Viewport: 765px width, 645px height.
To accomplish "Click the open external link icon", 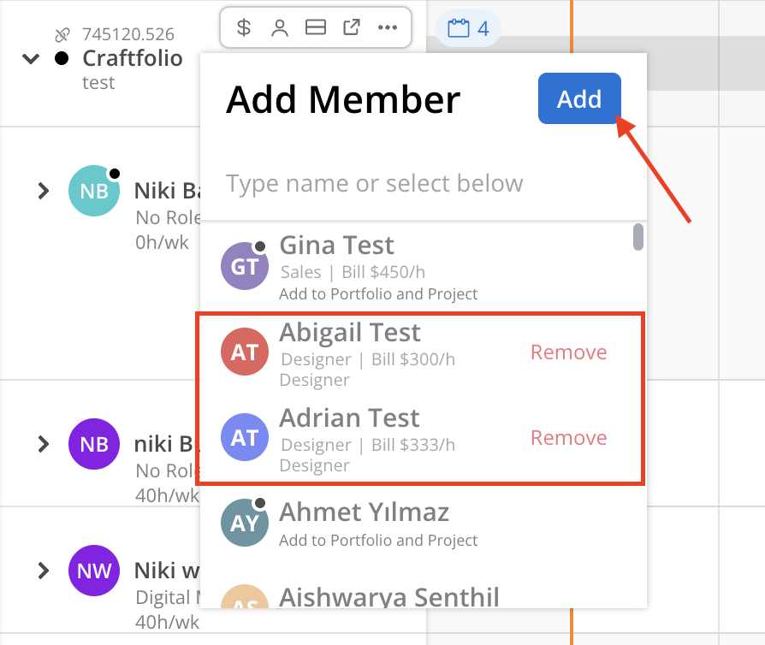I will (351, 28).
